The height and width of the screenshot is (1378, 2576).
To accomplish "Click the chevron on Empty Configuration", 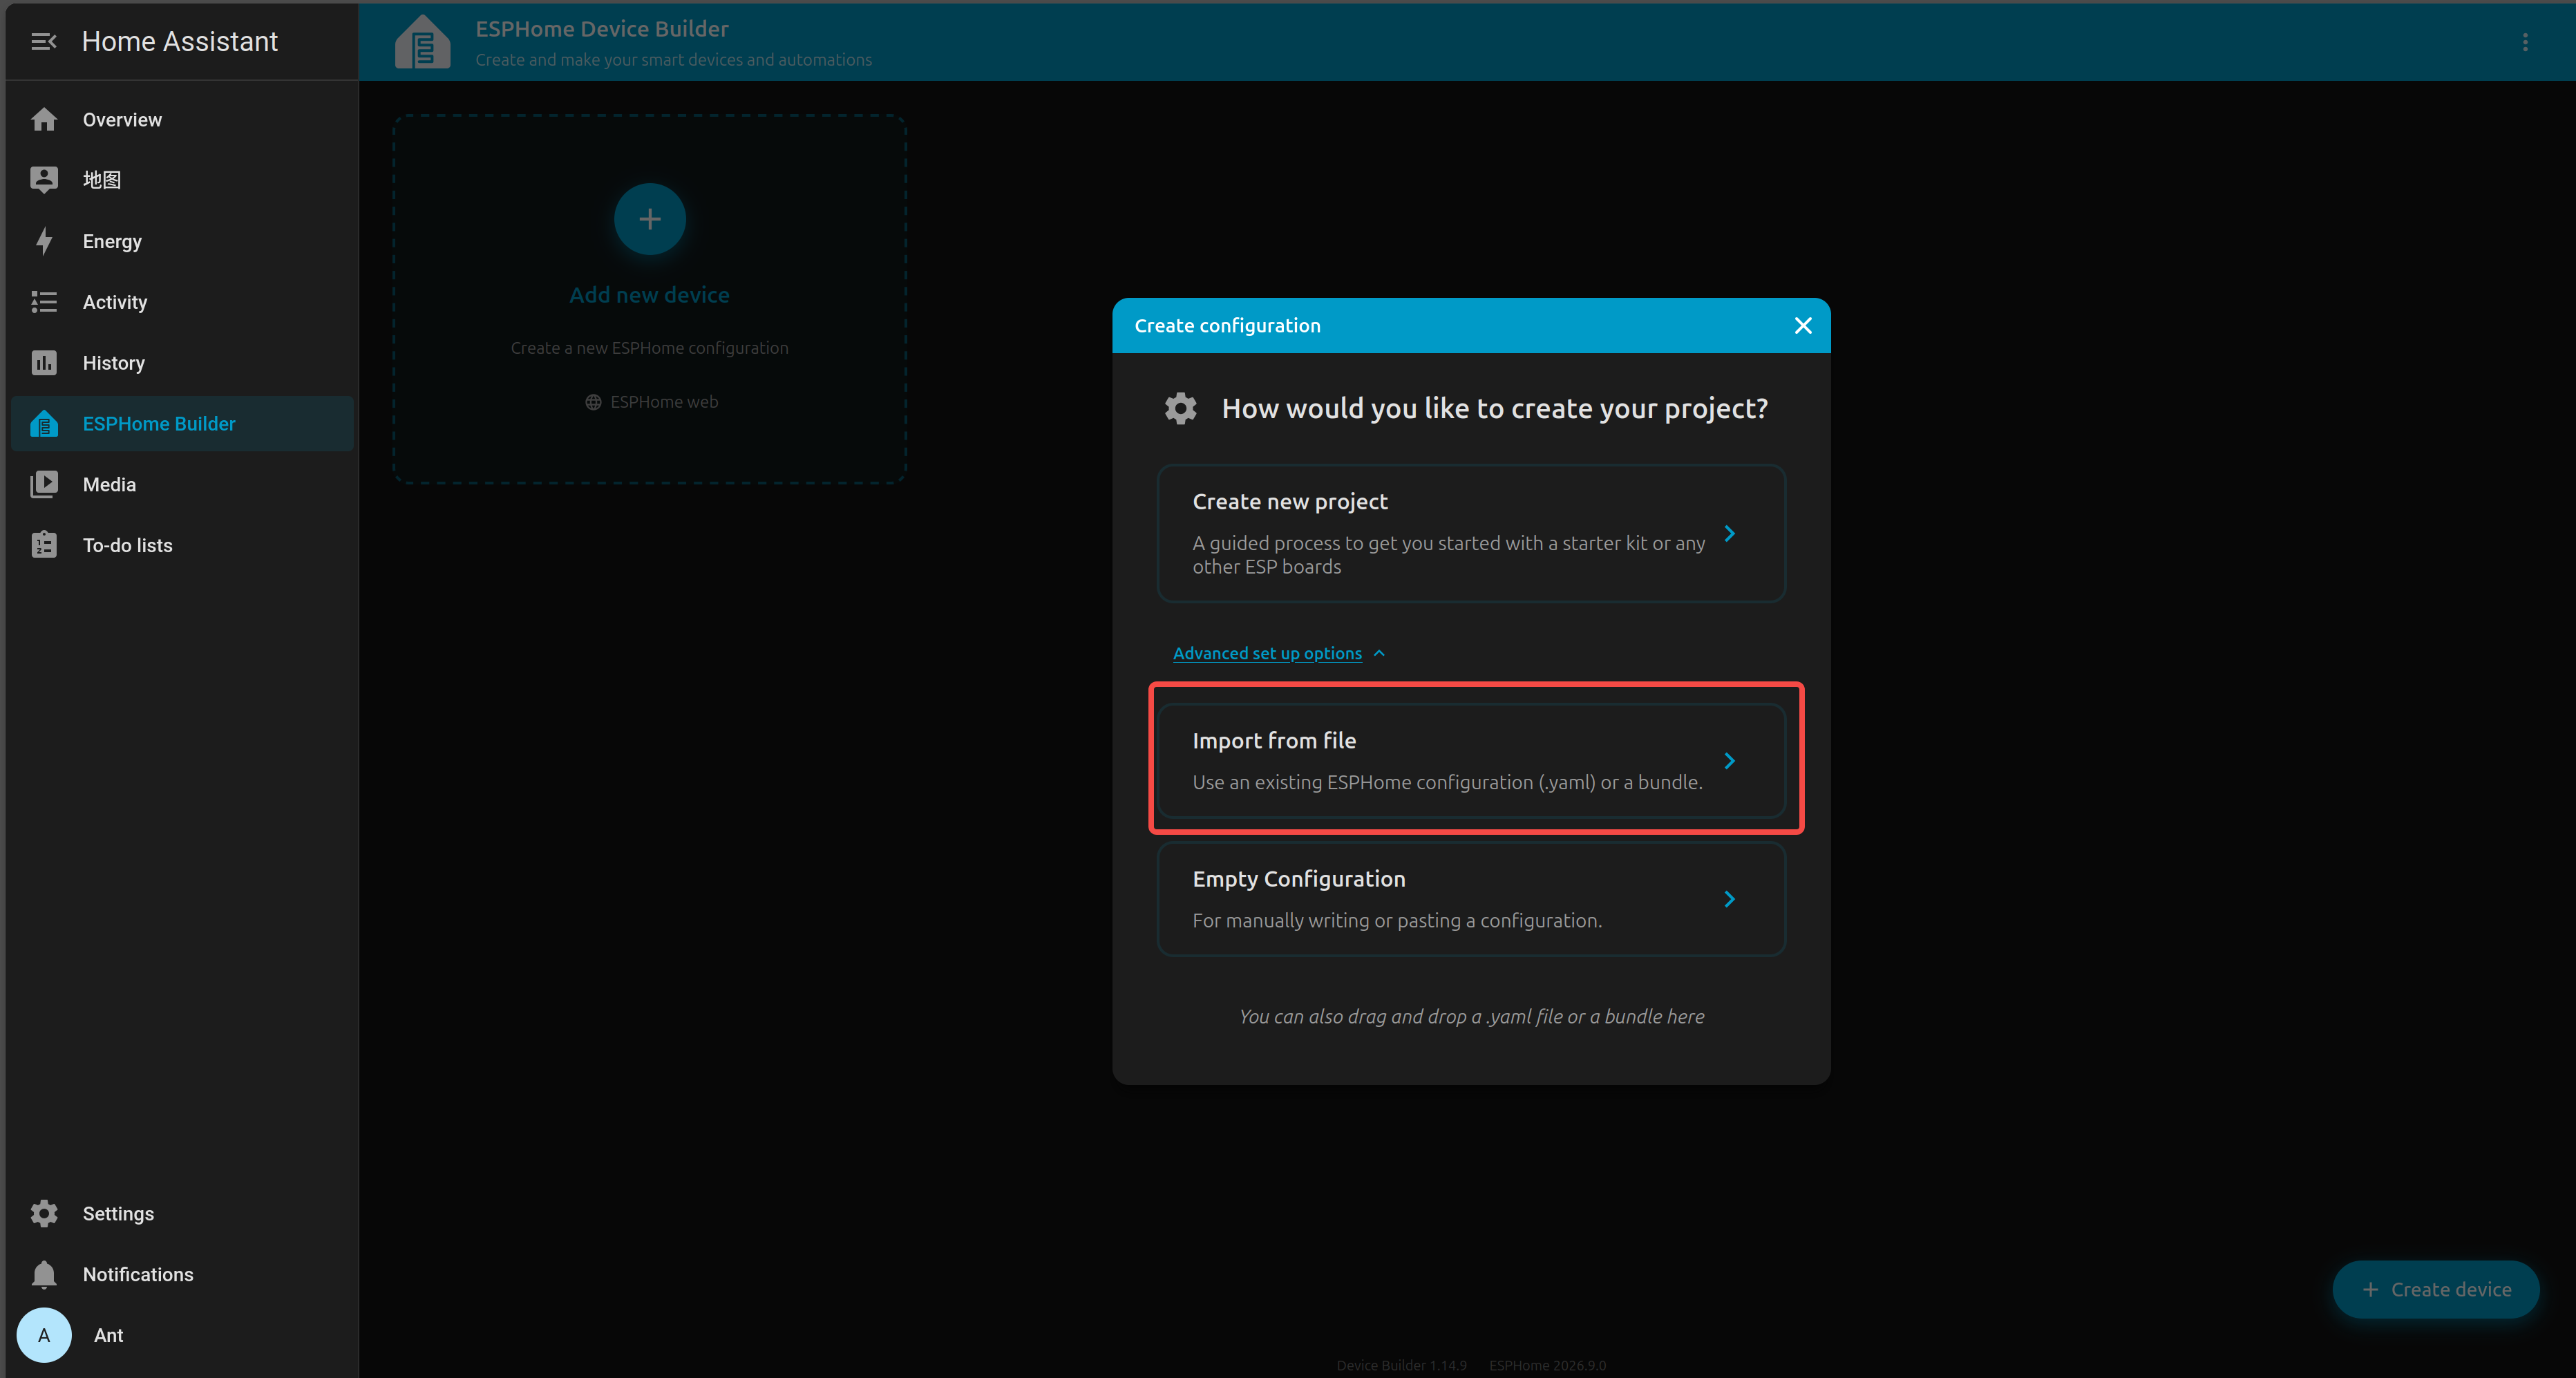I will pyautogui.click(x=1730, y=899).
